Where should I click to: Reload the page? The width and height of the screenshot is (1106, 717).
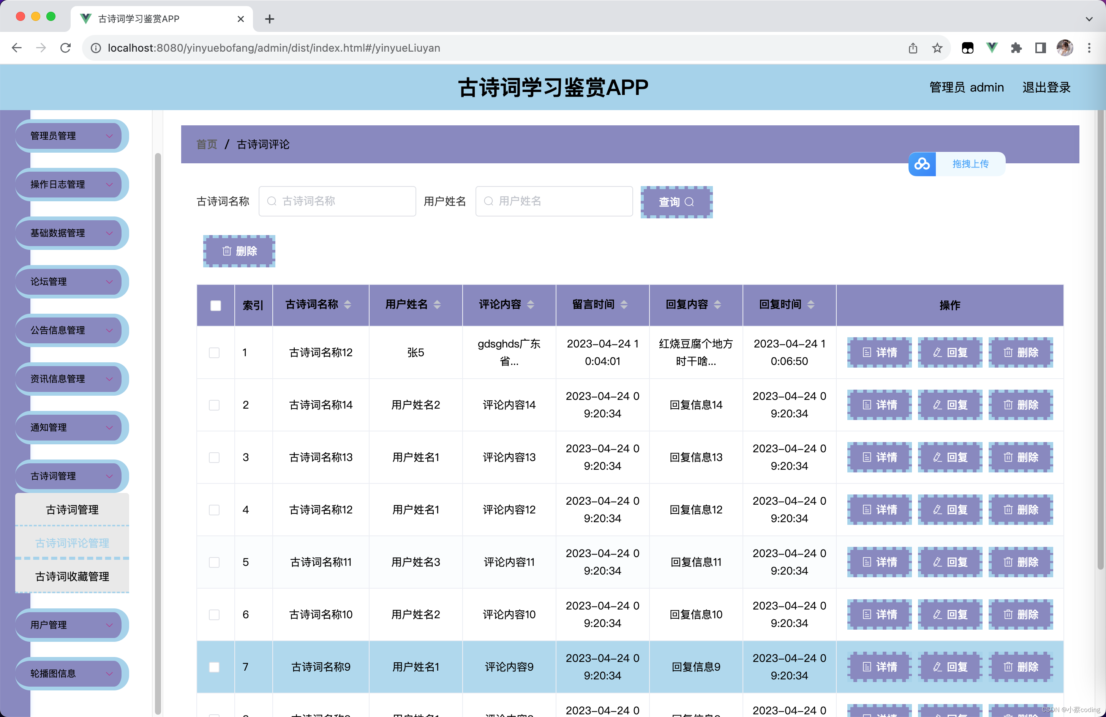click(66, 48)
